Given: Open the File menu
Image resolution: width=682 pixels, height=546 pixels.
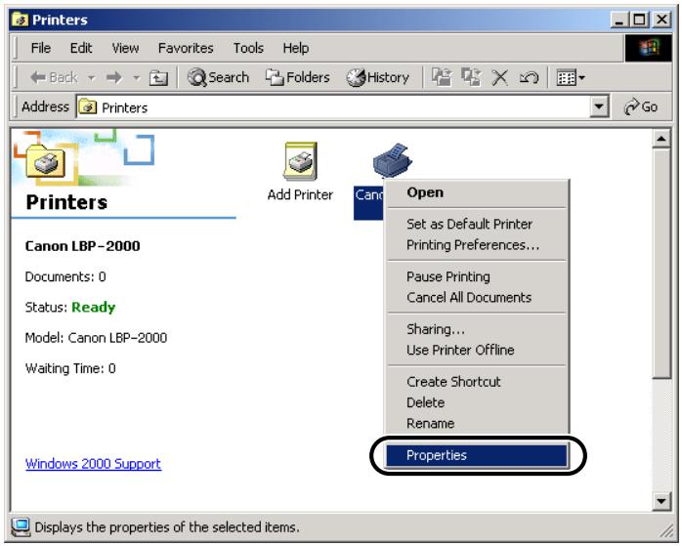Looking at the screenshot, I should pos(41,48).
